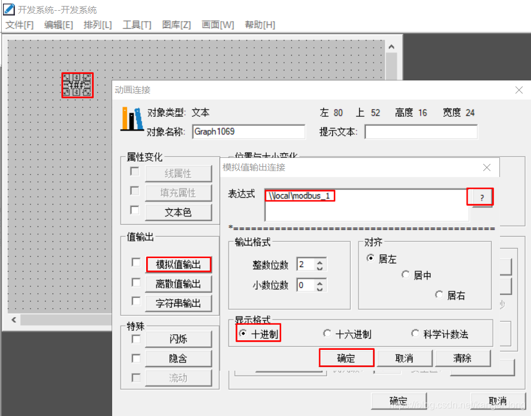Click the ? variable browse button

(481, 197)
